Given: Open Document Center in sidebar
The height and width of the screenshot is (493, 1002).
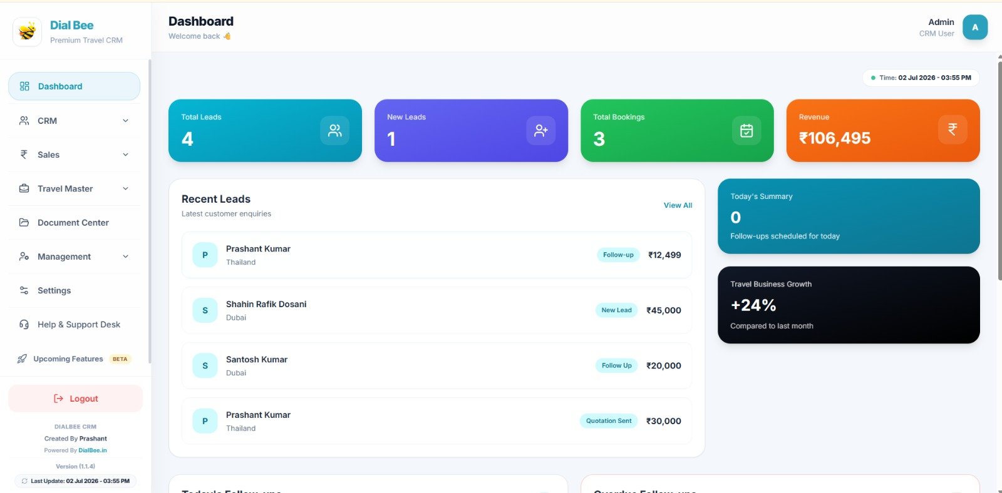Looking at the screenshot, I should [x=74, y=222].
